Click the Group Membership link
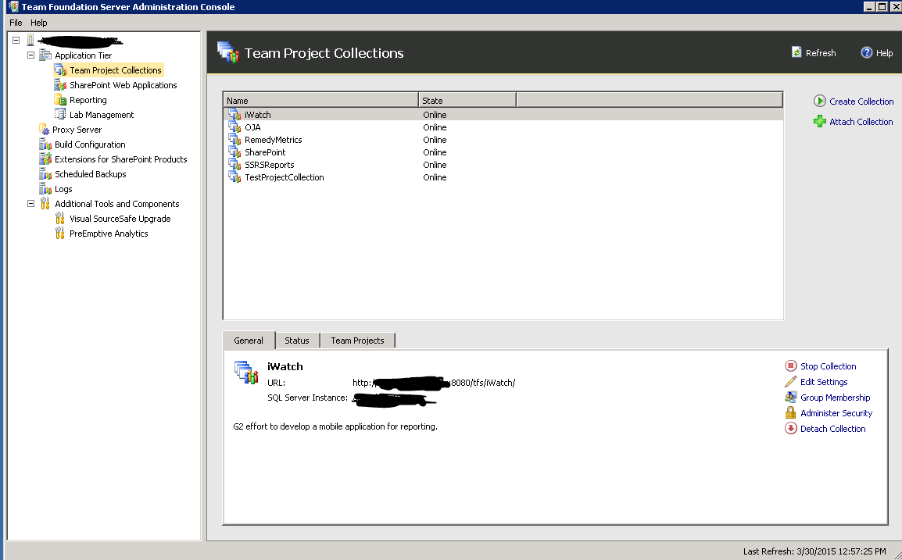Image resolution: width=902 pixels, height=560 pixels. (x=836, y=398)
